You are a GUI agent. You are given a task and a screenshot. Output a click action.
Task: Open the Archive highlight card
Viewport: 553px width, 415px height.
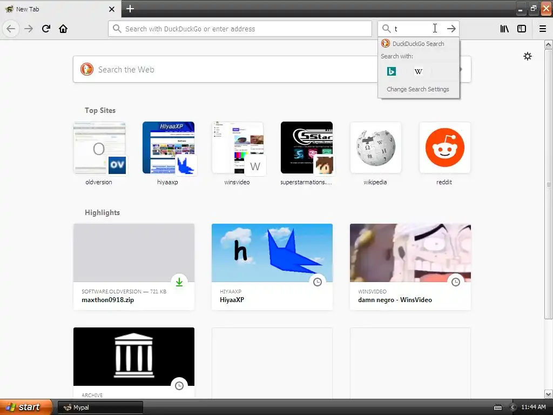pos(134,363)
